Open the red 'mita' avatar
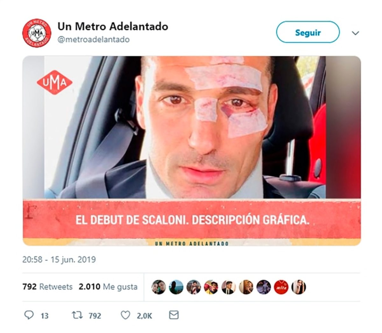The height and width of the screenshot is (333, 382). click(x=281, y=287)
